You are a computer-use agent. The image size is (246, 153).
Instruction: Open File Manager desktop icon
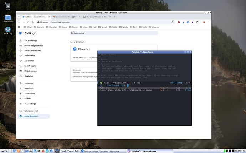coord(8,18)
